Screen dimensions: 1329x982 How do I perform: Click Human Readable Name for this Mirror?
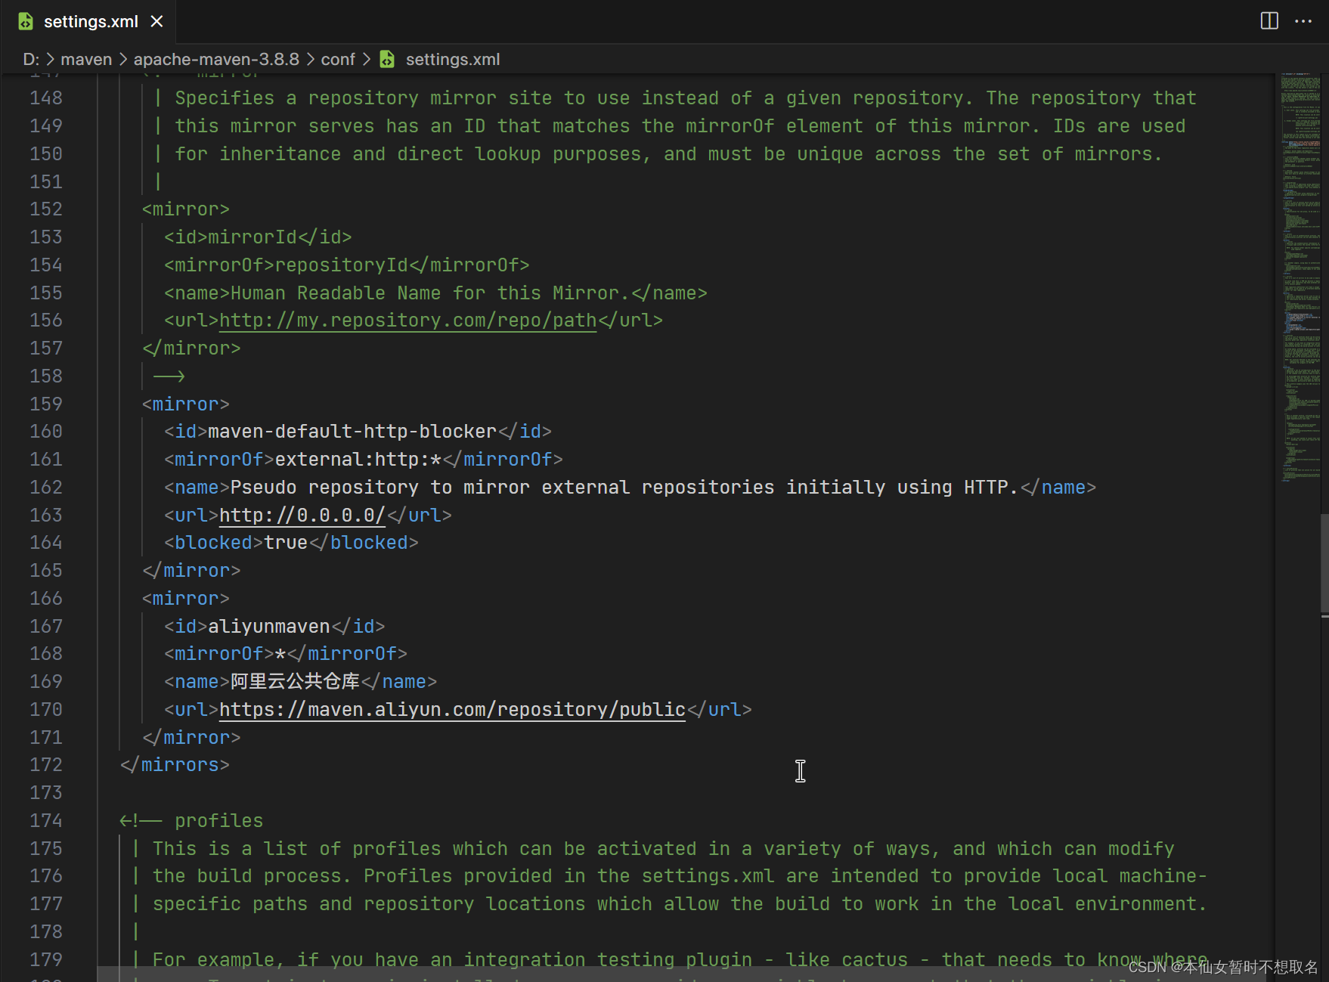[x=430, y=293]
